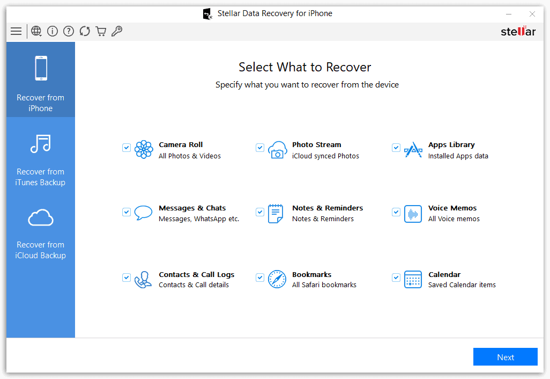The height and width of the screenshot is (379, 550).
Task: Click 'iCloud synced Photos' text
Action: (325, 156)
